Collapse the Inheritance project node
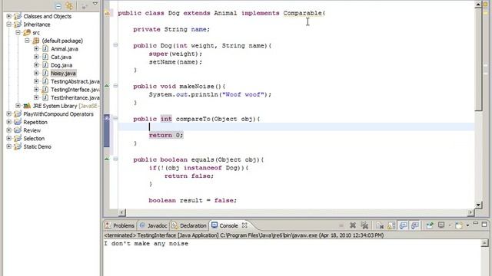The height and width of the screenshot is (276, 492). (8, 24)
